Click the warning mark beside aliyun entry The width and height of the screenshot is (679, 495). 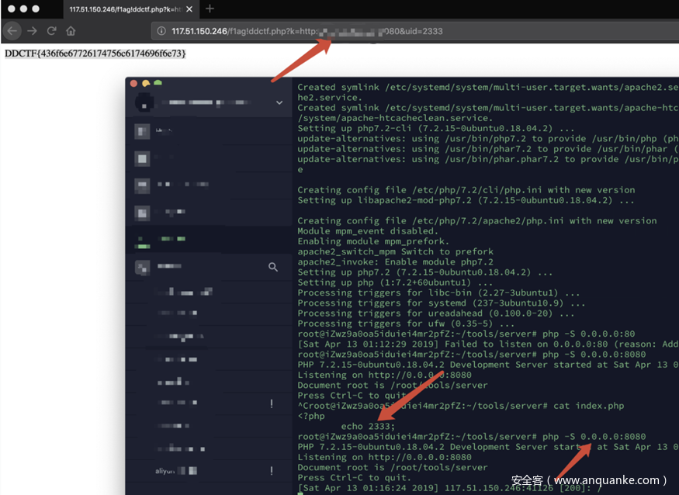272,471
